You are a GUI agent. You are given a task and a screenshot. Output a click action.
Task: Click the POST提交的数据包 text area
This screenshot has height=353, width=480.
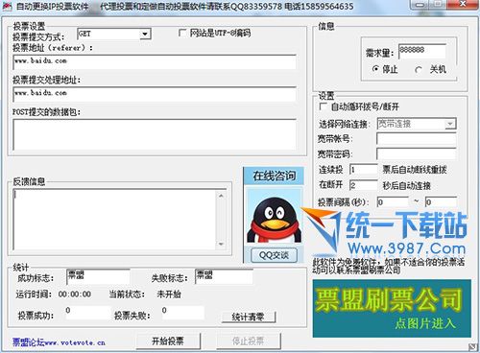[x=155, y=134]
